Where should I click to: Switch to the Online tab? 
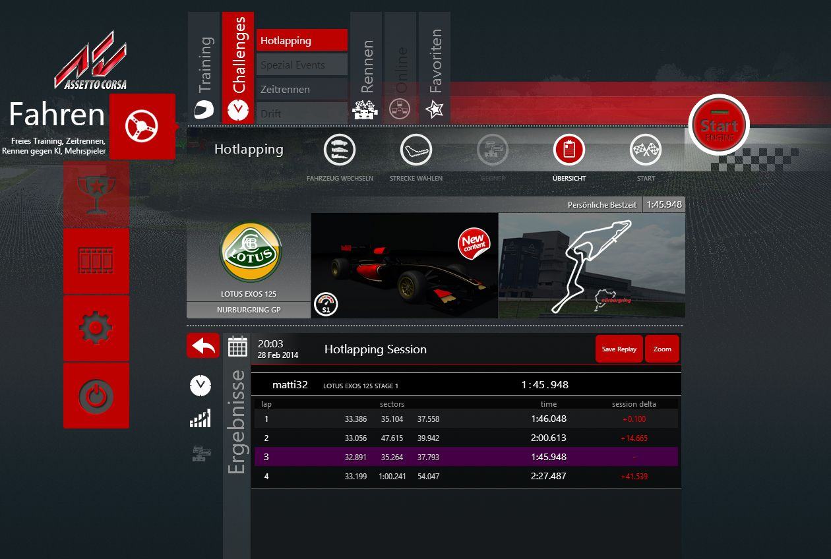400,67
